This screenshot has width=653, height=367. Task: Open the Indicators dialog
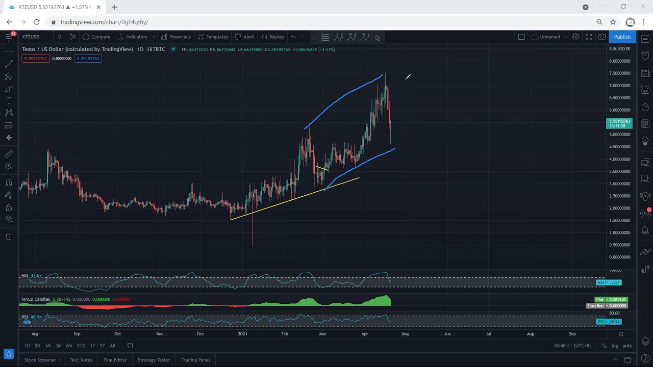132,37
